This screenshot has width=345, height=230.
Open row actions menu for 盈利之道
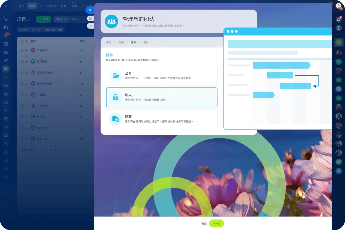tap(26, 128)
